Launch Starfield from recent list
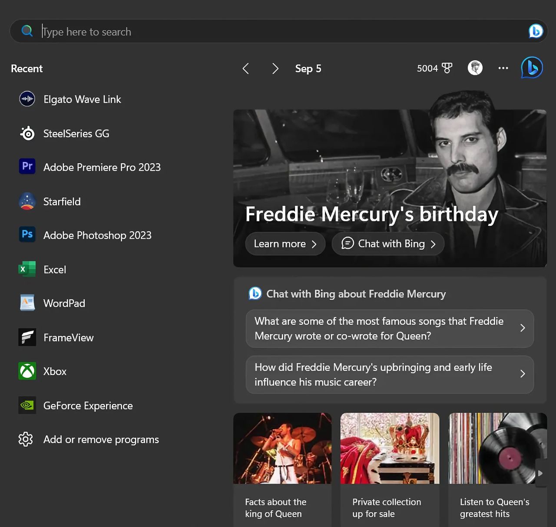The width and height of the screenshot is (556, 527). (62, 202)
